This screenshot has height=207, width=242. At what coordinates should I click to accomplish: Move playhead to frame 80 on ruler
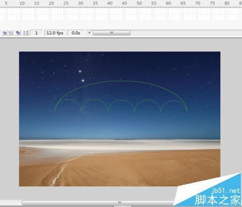coord(227,3)
